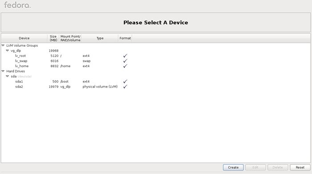Click the Reset button
The width and height of the screenshot is (312, 174).
300,167
